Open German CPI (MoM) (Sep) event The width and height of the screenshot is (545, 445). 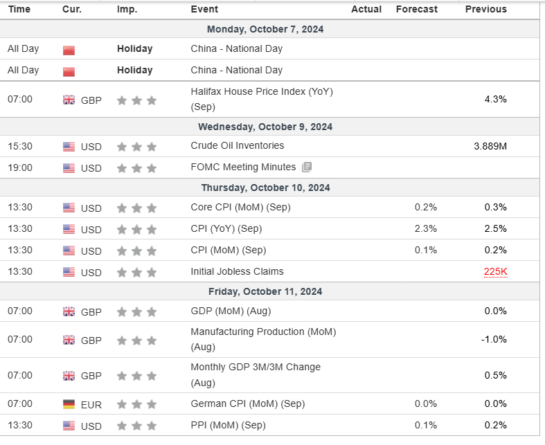247,403
